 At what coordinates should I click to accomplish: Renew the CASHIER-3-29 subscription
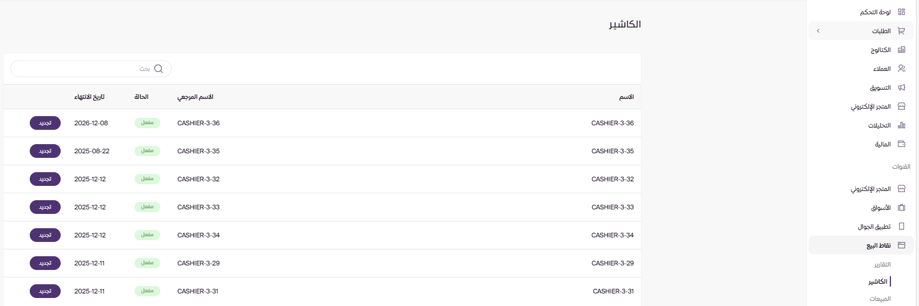click(x=45, y=263)
